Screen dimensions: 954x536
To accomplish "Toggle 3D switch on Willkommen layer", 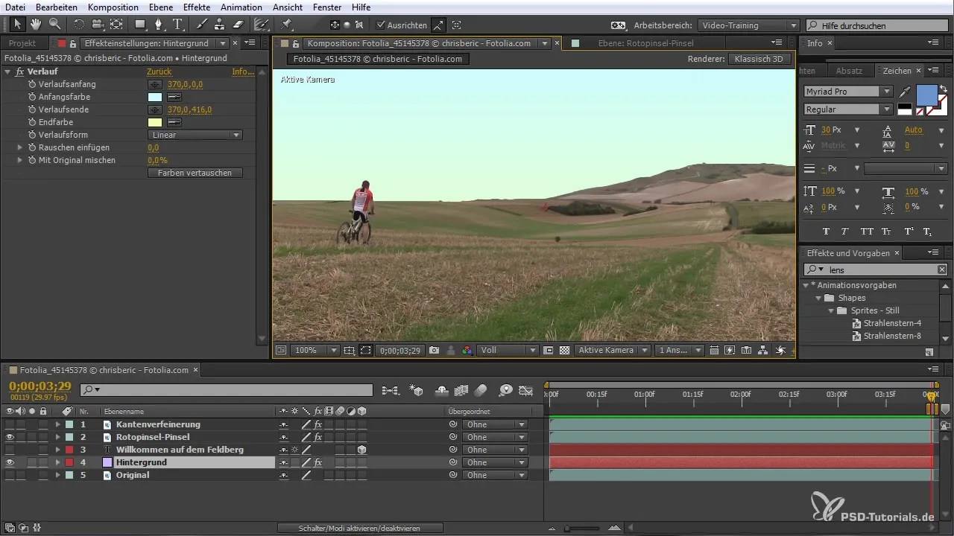I will point(361,450).
